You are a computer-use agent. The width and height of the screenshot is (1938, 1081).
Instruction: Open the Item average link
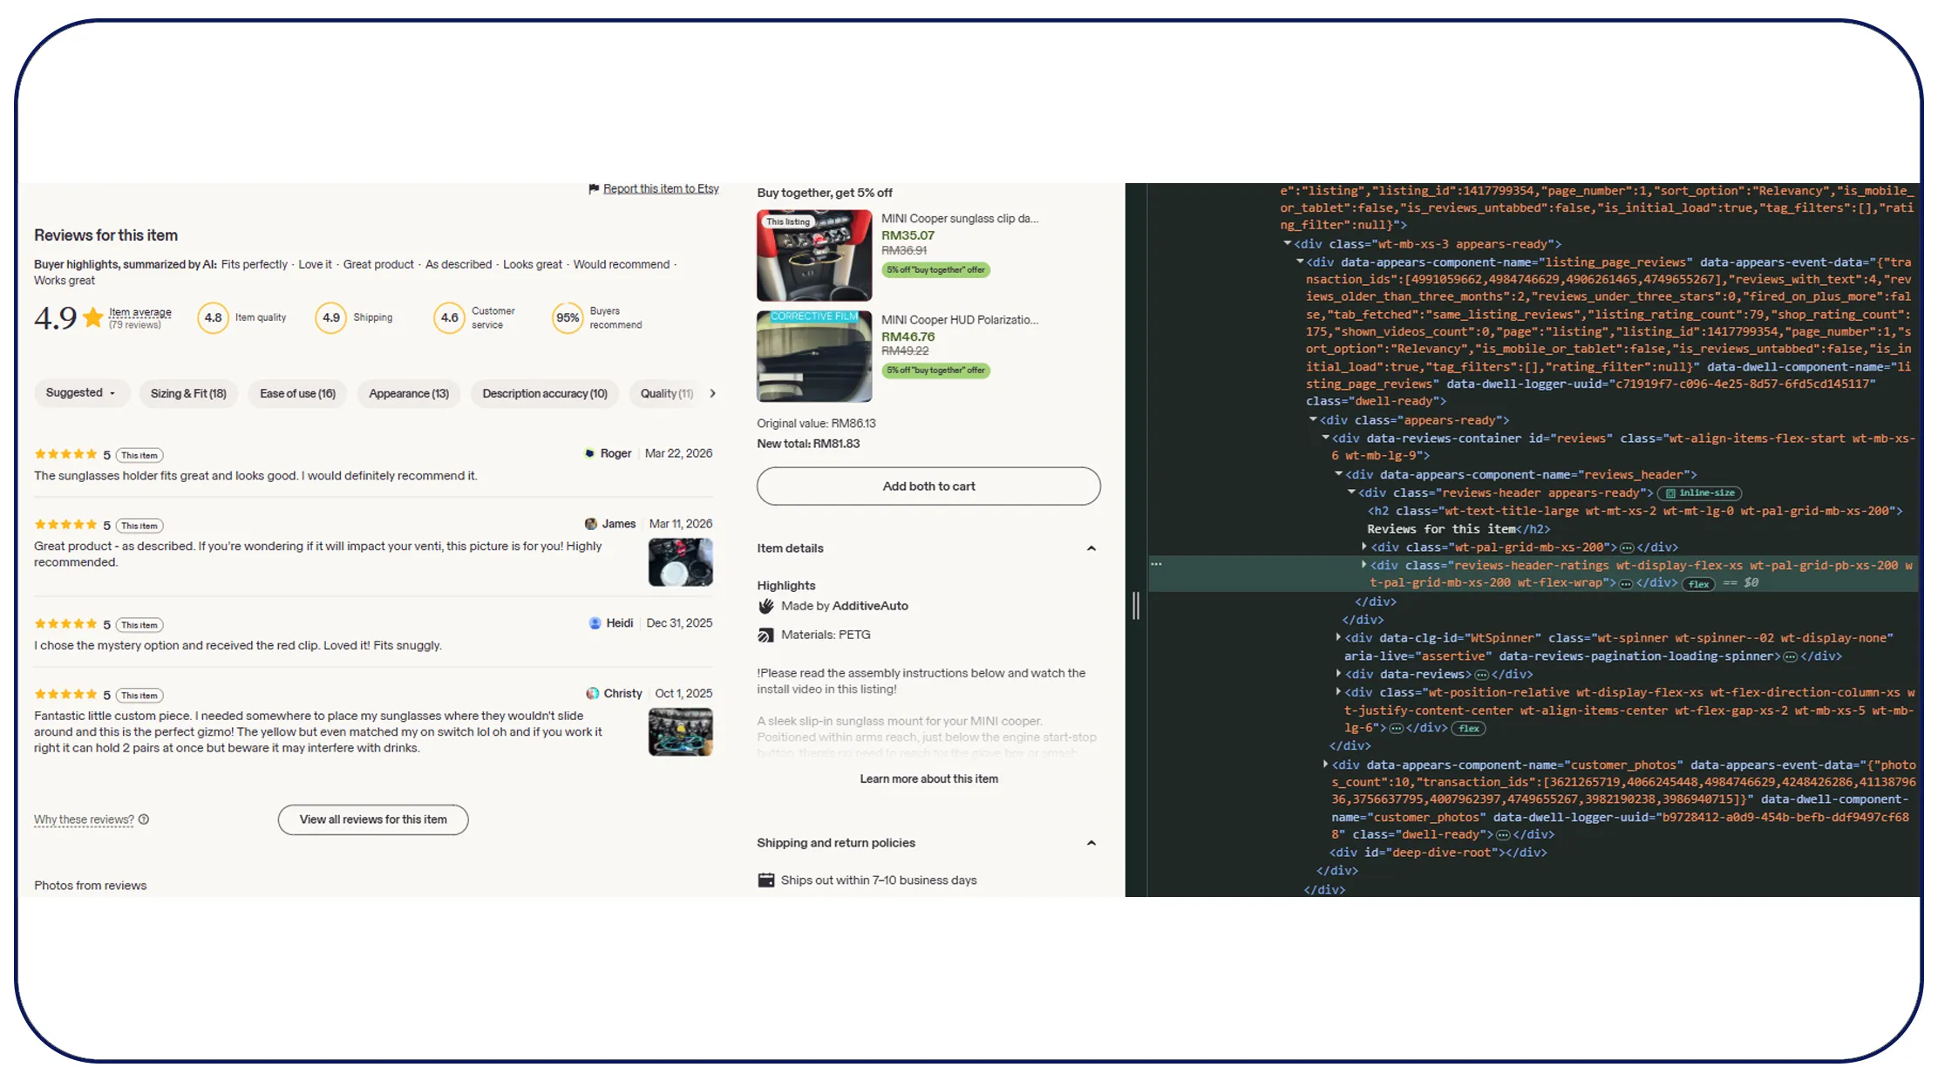[x=139, y=312]
